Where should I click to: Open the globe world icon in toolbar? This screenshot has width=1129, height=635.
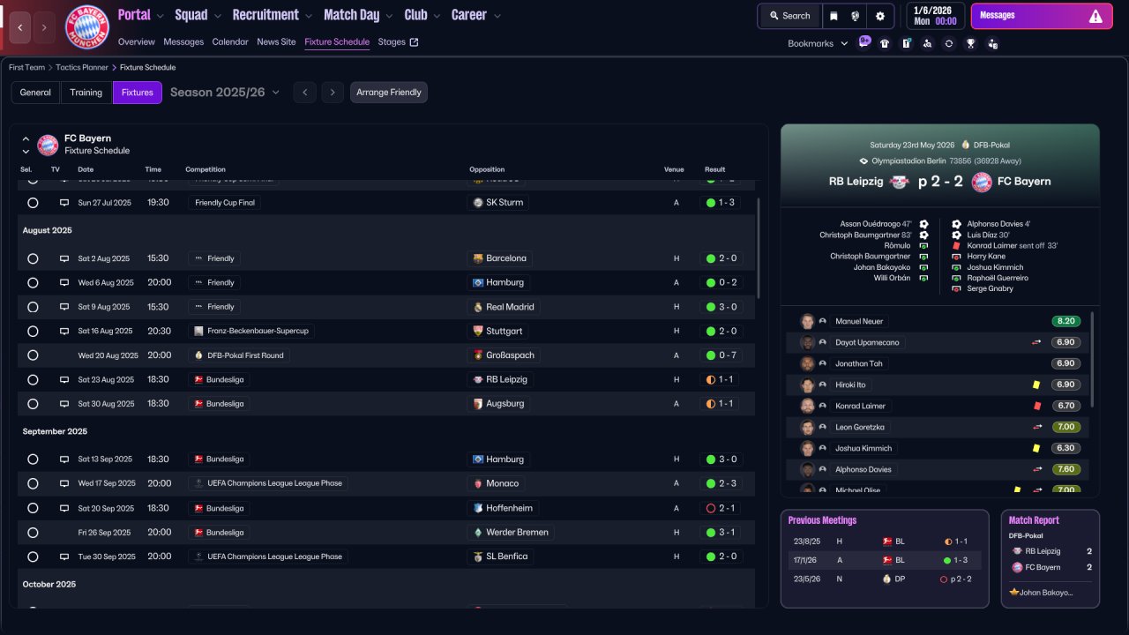click(x=856, y=16)
